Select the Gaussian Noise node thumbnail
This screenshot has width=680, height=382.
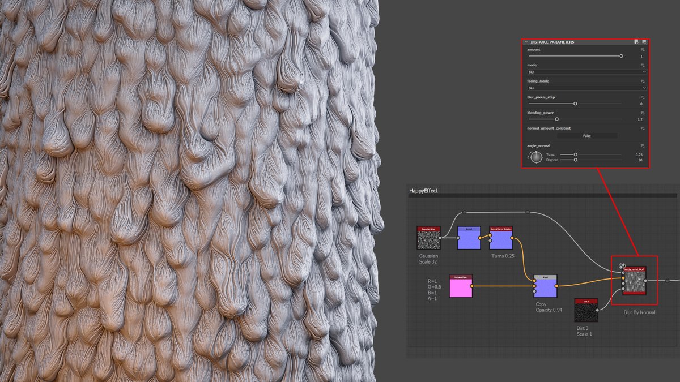pyautogui.click(x=429, y=241)
